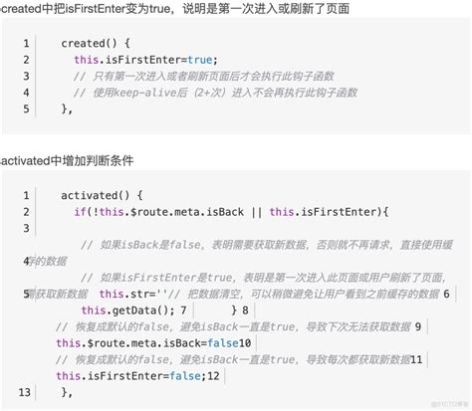Click the heading activated中增加判断条件
This screenshot has width=472, height=411.
click(x=67, y=160)
